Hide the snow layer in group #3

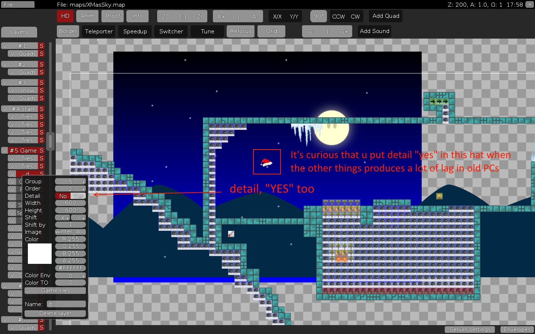click(12, 90)
